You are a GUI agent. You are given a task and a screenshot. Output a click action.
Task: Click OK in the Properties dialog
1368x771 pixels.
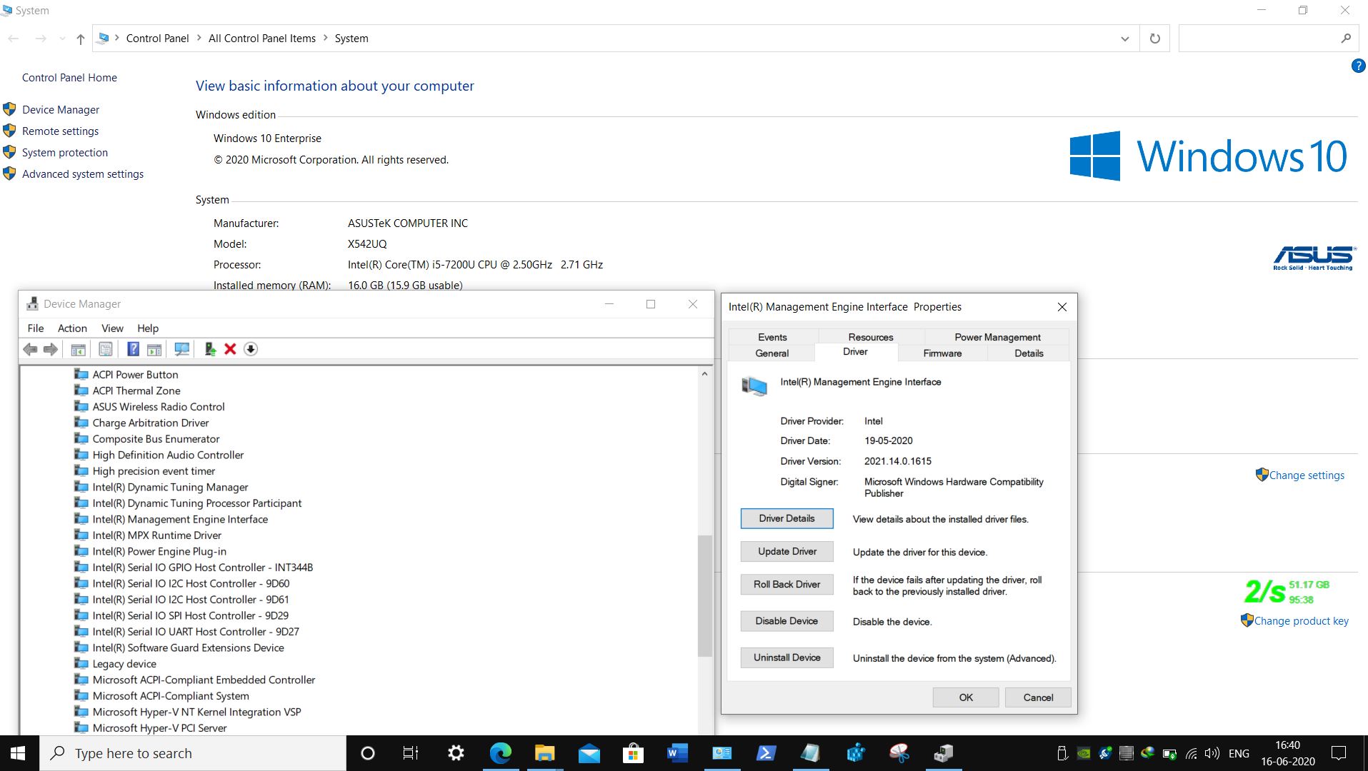[x=966, y=697]
